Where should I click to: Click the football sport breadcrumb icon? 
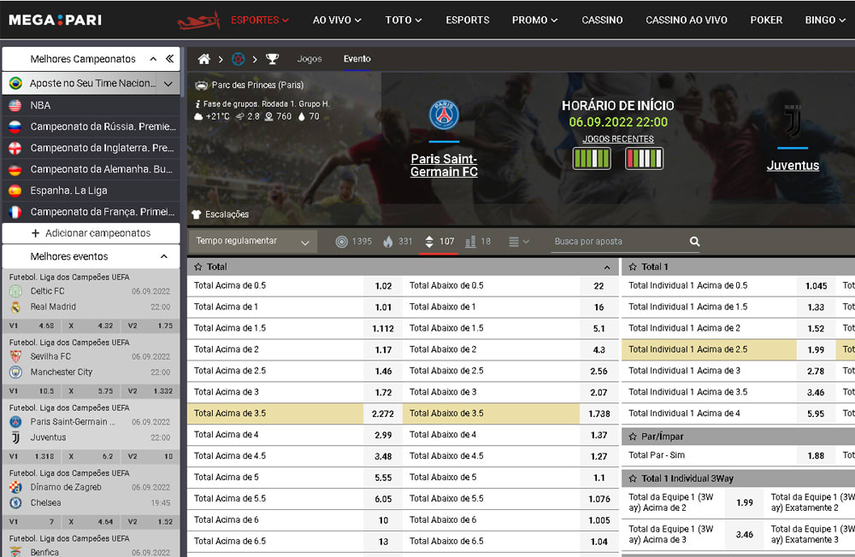click(239, 59)
